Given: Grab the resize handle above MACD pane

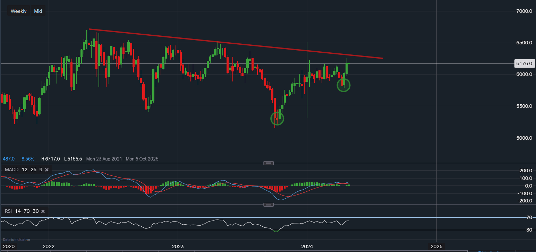Looking at the screenshot, I should click(x=269, y=163).
